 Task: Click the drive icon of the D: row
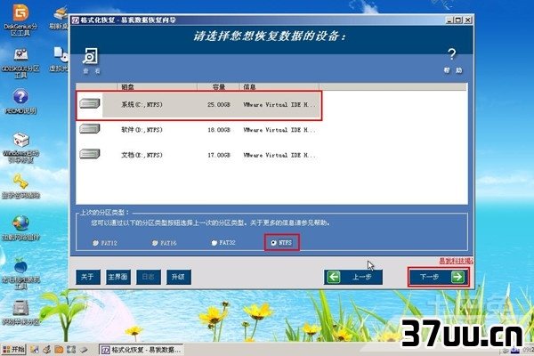click(90, 129)
